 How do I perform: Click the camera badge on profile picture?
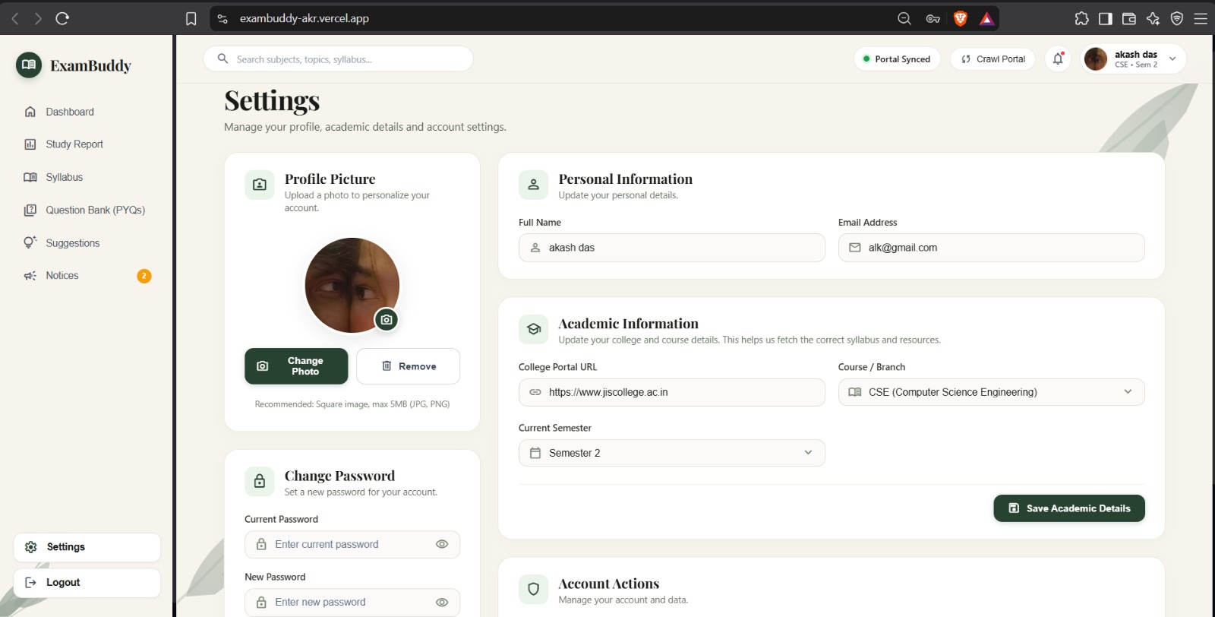387,320
